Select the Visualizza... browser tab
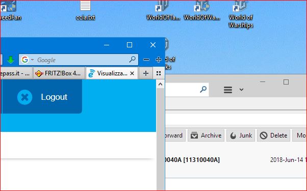The width and height of the screenshot is (307, 191). (x=112, y=73)
